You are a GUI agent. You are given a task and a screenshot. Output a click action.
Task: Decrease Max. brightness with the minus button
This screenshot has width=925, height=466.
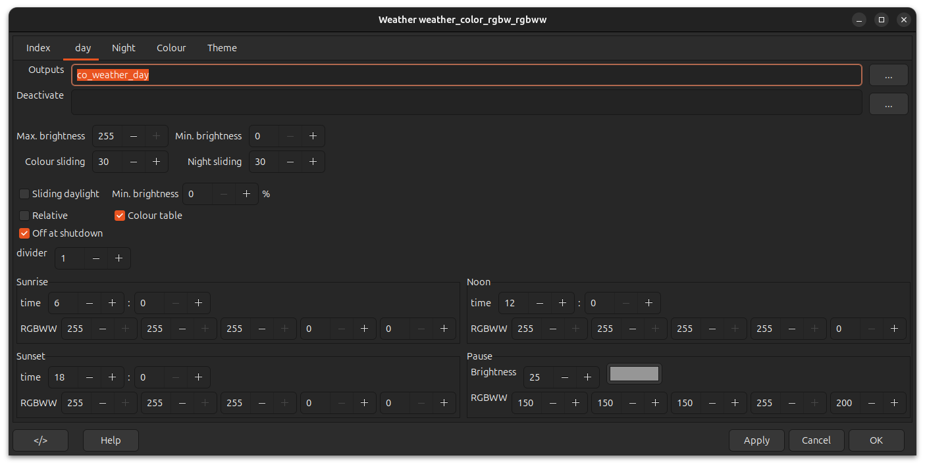(x=134, y=136)
